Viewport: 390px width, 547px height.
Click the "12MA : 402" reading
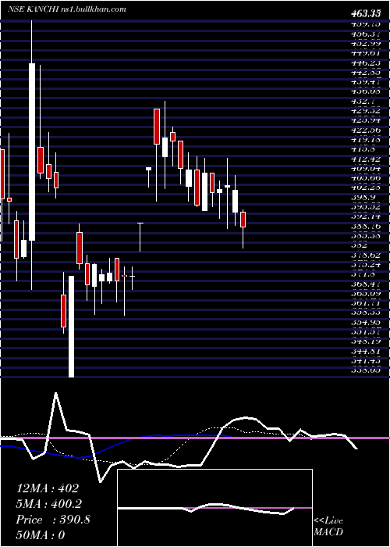47,488
